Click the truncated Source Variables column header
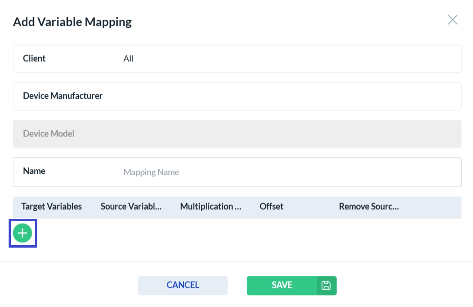This screenshot has height=307, width=473. click(131, 206)
